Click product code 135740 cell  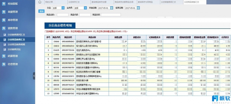pyautogui.click(x=56, y=72)
